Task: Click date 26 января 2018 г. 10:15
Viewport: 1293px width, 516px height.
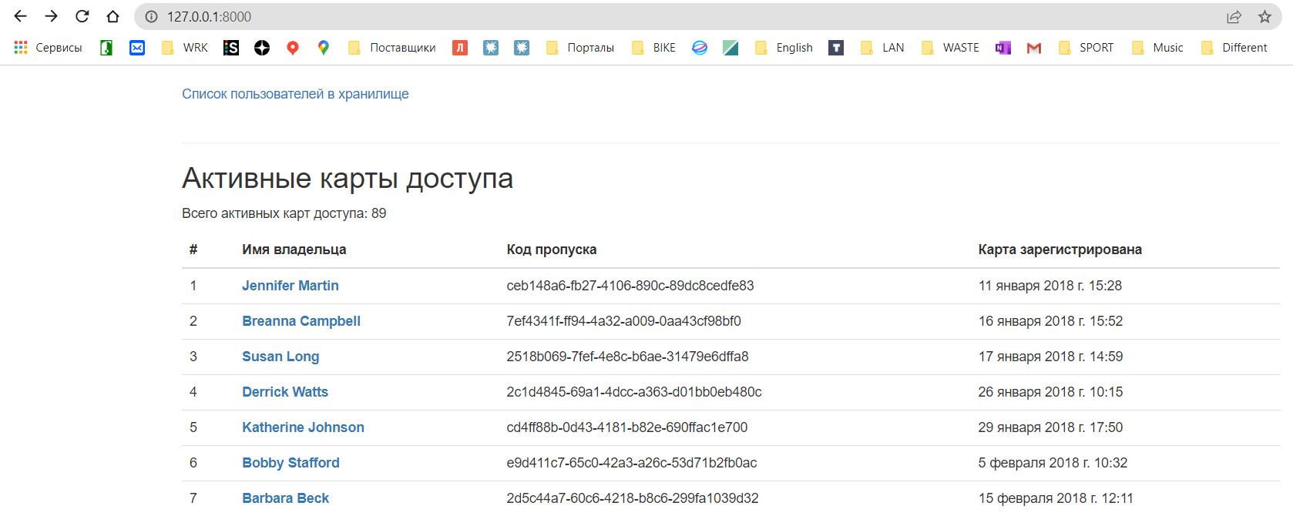Action: (x=1051, y=392)
